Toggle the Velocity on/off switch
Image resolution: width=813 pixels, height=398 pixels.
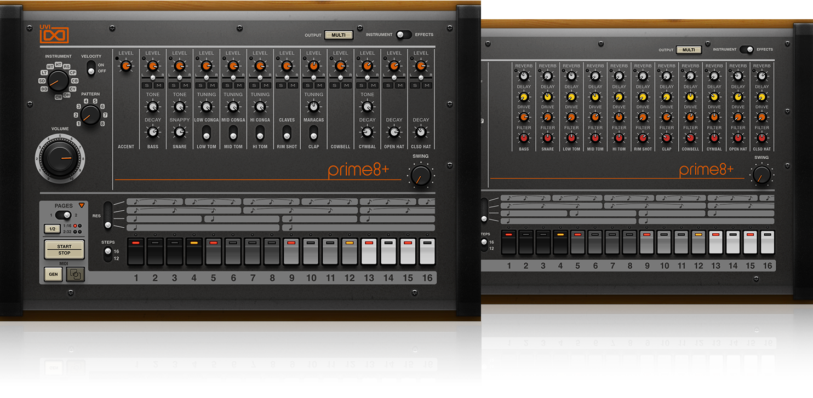point(91,67)
